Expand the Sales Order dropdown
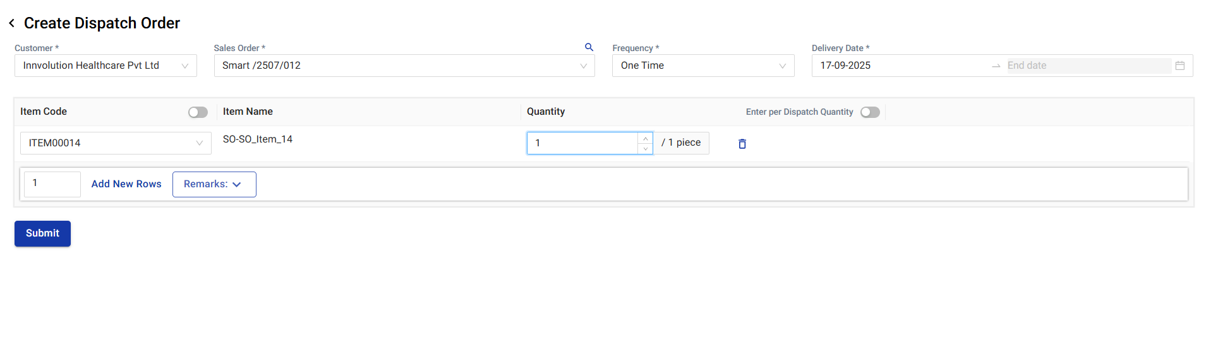 404,66
